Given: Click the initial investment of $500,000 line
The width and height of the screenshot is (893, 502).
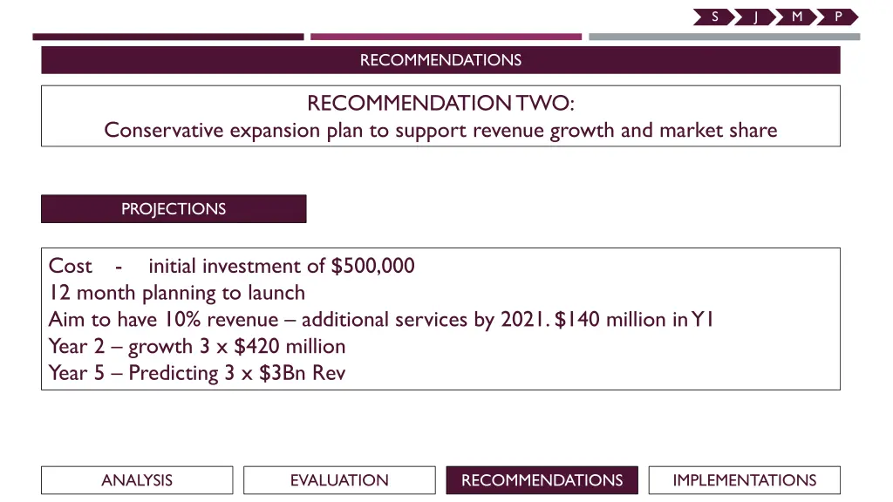Looking at the screenshot, I should point(232,266).
